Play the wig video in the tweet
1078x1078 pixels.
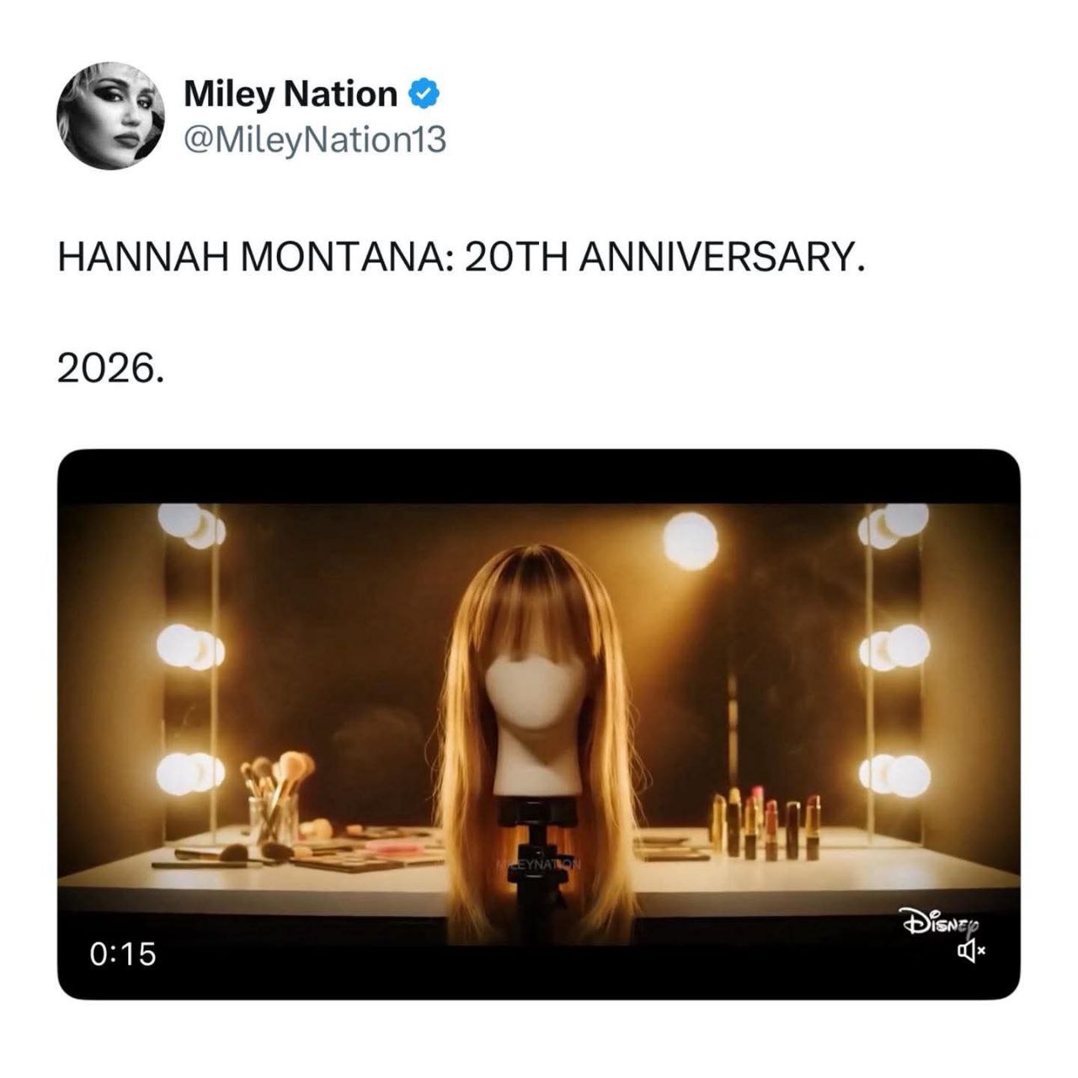coord(538,724)
